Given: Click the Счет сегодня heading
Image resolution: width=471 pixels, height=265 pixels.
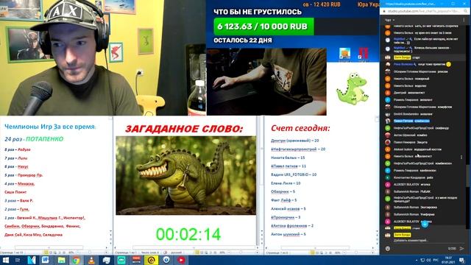Looking at the screenshot, I should coord(300,128).
